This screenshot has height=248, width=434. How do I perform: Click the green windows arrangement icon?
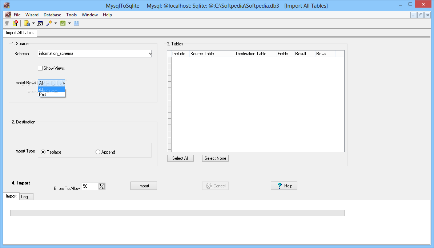(x=63, y=24)
